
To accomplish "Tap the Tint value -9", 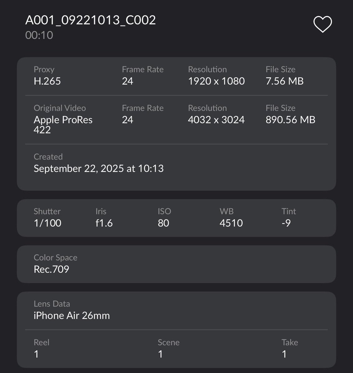I will 286,223.
